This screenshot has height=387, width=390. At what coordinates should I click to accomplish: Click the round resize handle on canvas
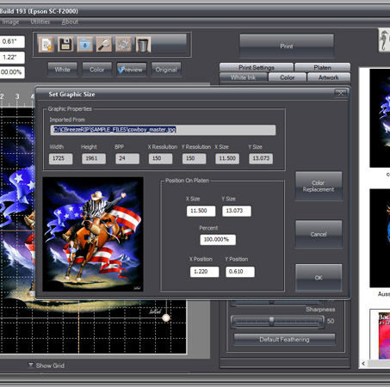[166, 317]
